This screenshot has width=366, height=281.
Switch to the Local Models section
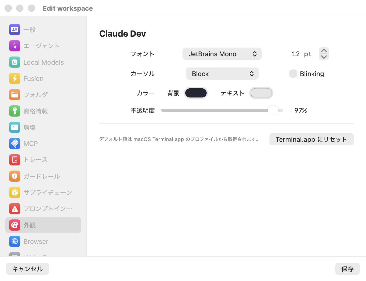[x=43, y=62]
